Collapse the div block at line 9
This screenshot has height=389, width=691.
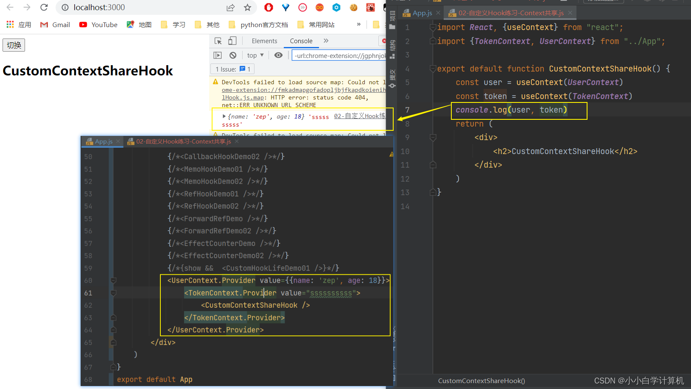pyautogui.click(x=433, y=137)
